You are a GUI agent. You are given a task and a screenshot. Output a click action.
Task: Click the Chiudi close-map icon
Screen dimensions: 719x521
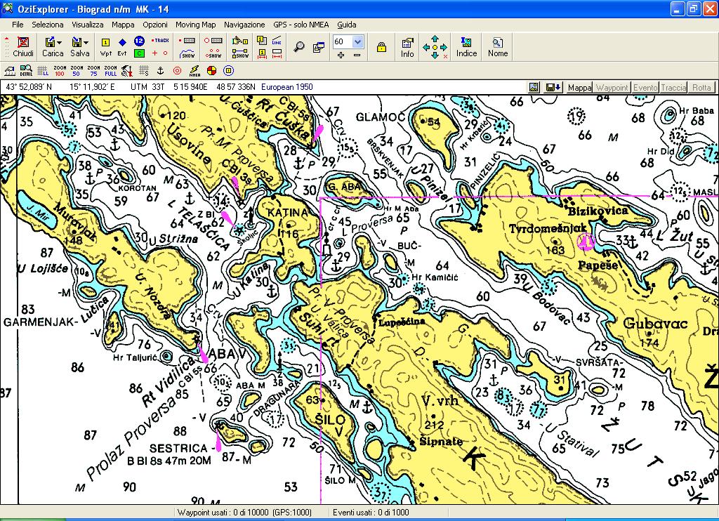(x=23, y=46)
